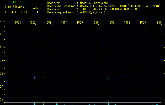Click the 1559 time axis label

tap(143, 23)
